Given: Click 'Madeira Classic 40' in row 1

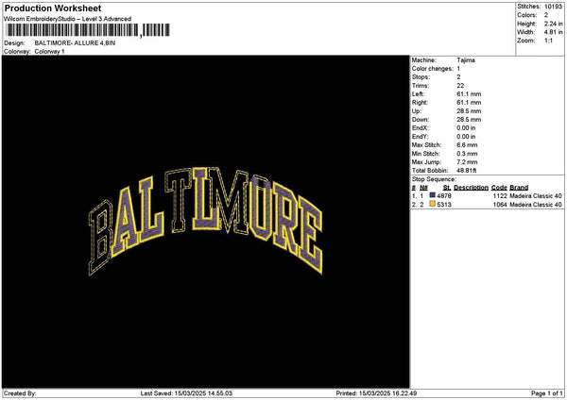Looking at the screenshot, I should (536, 196).
